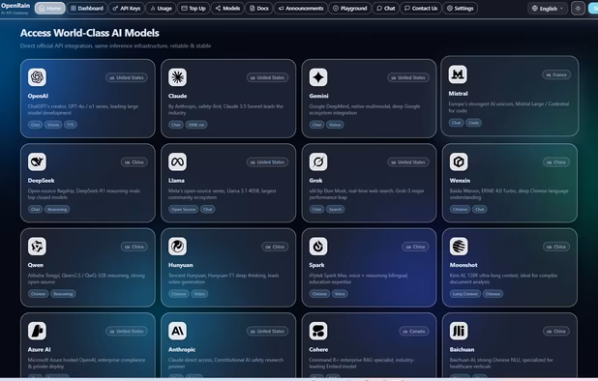598x381 pixels.
Task: Click the Baichuan logo icon
Action: pyautogui.click(x=459, y=331)
